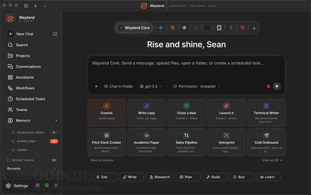Select the purple swirl agent icon
Screen dimensions: 311x195
196,28
